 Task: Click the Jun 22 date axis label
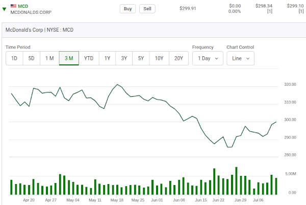click(x=218, y=200)
